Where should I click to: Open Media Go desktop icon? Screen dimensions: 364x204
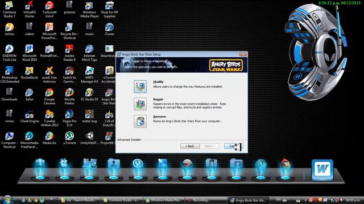pyautogui.click(x=49, y=138)
